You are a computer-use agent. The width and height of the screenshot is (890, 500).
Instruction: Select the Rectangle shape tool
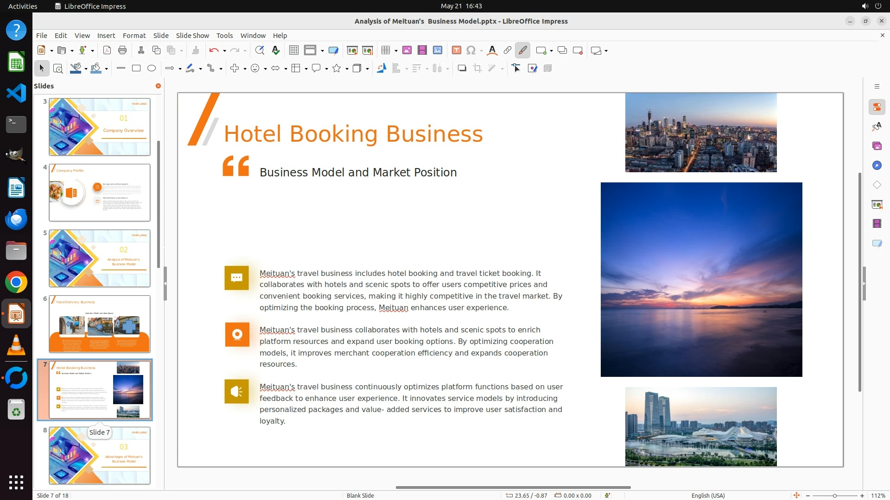pyautogui.click(x=136, y=69)
